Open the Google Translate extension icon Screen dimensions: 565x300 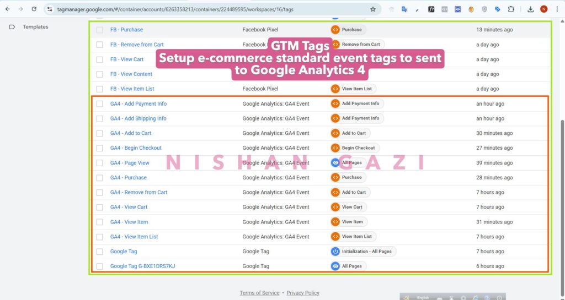[404, 9]
